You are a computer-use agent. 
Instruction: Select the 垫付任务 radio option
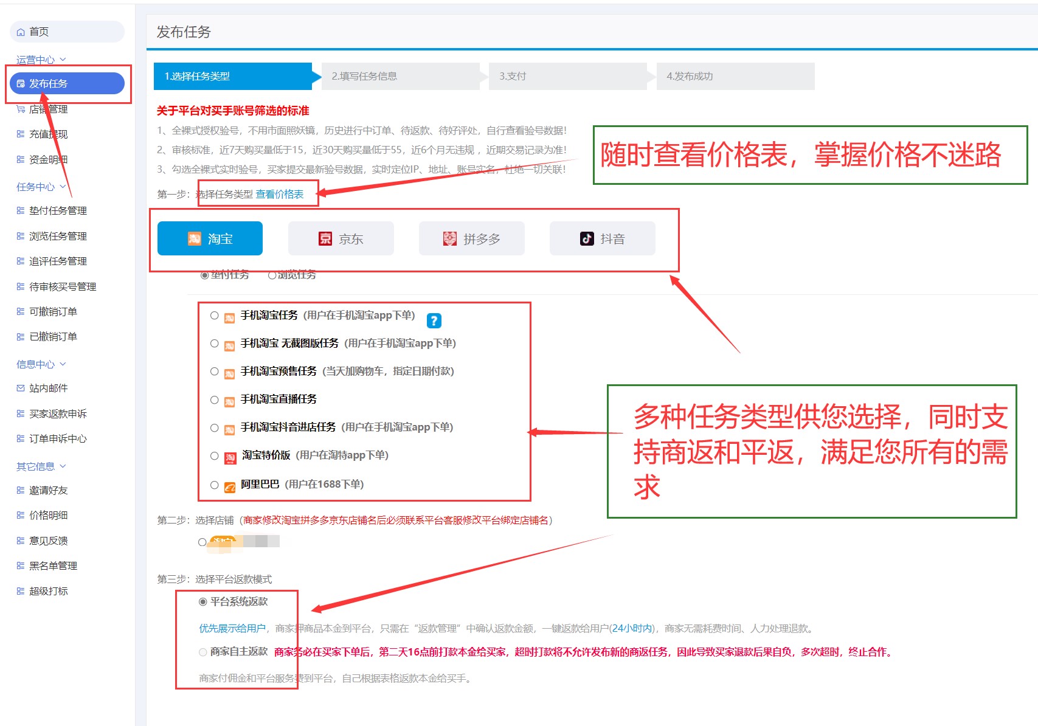[x=204, y=275]
